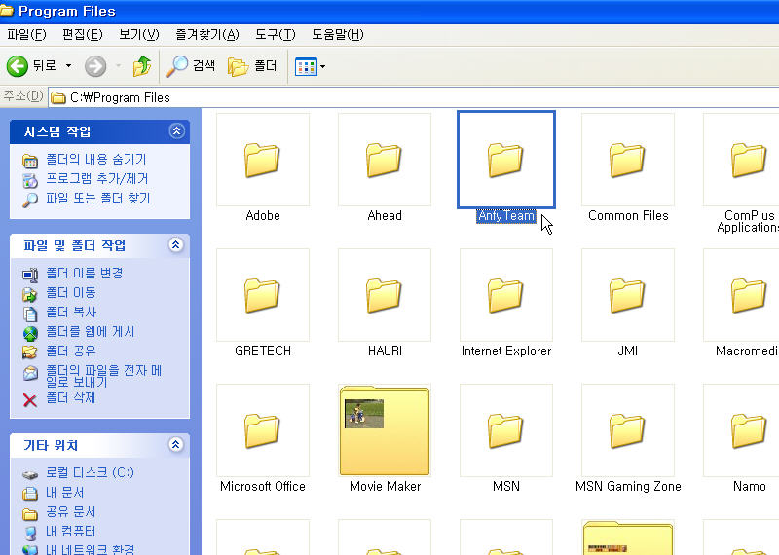Click the 주소(D) address label

pos(22,95)
